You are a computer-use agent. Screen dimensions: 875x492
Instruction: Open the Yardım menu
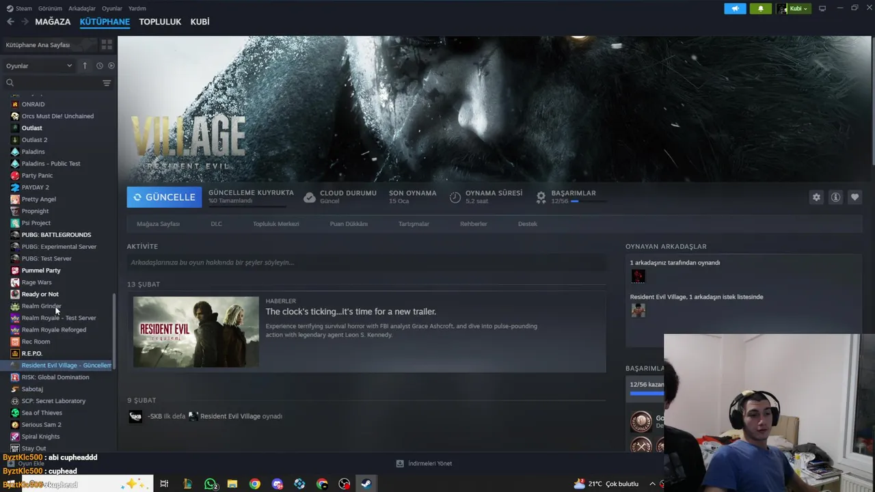(x=137, y=8)
